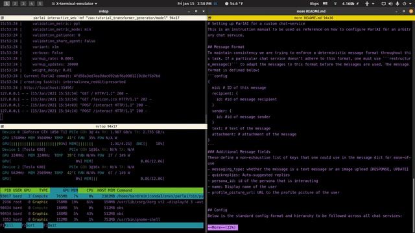
Task: Open terminal menu icon of nvtop pane
Action: tap(2, 126)
